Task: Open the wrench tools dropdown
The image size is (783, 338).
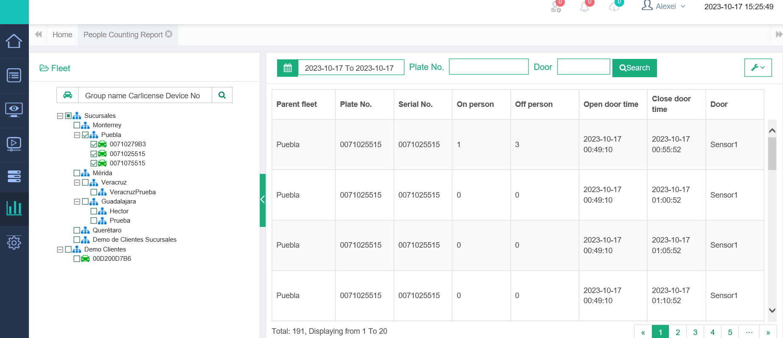Action: [758, 67]
